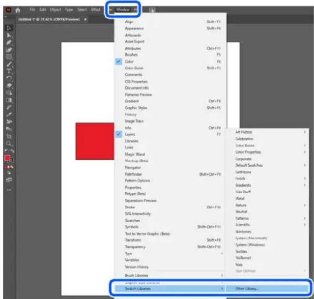Click the Home icon in the top bar
Image resolution: width=314 pixels, height=299 pixels.
coord(18,10)
